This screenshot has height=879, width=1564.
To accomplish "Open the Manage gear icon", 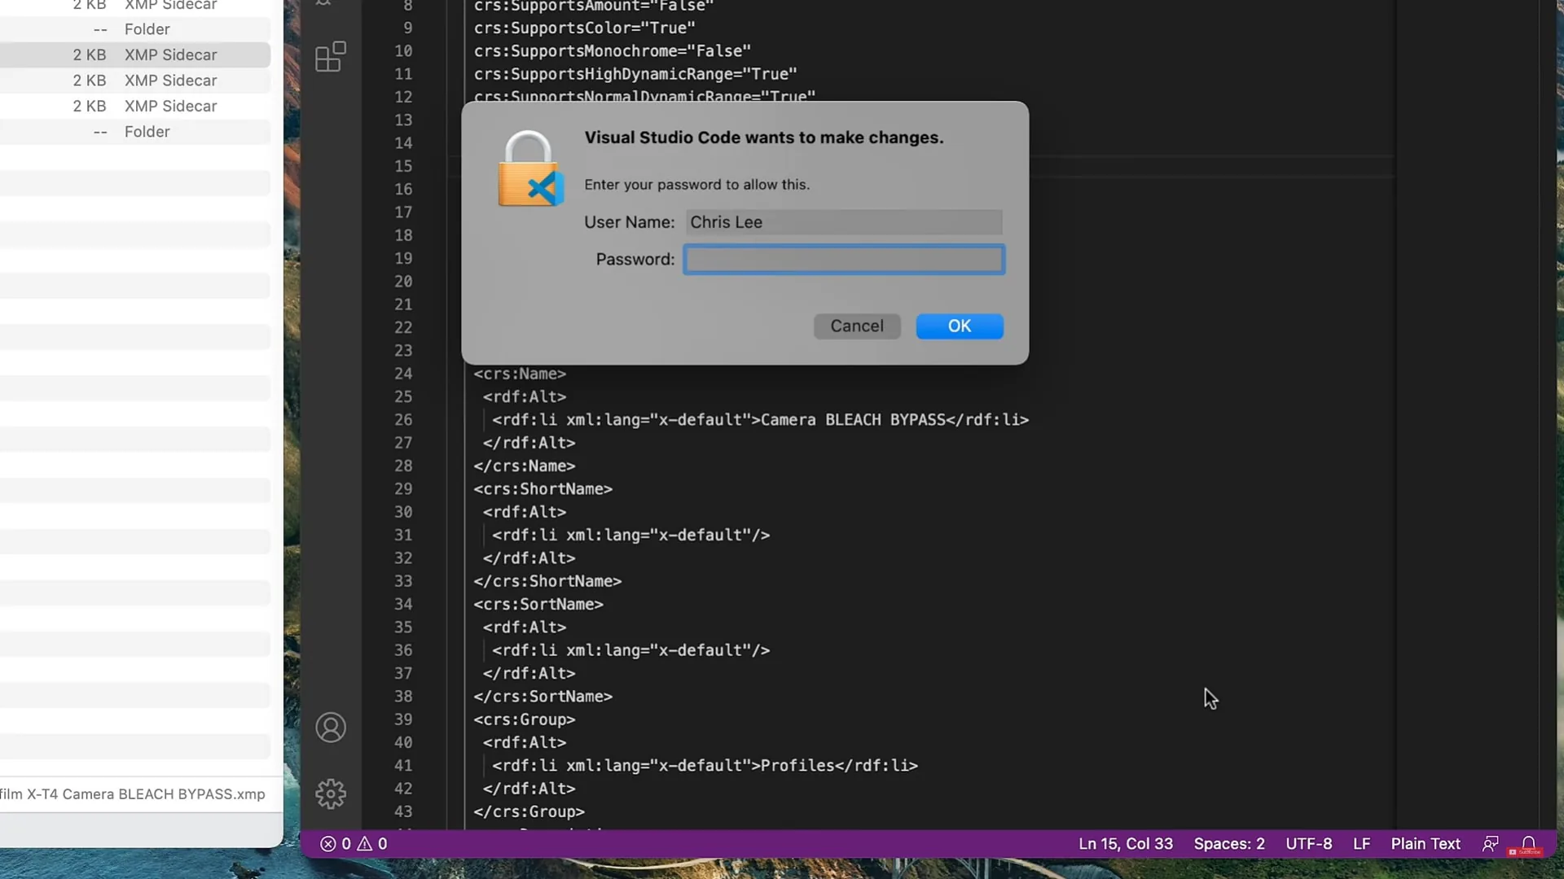I will coord(331,794).
